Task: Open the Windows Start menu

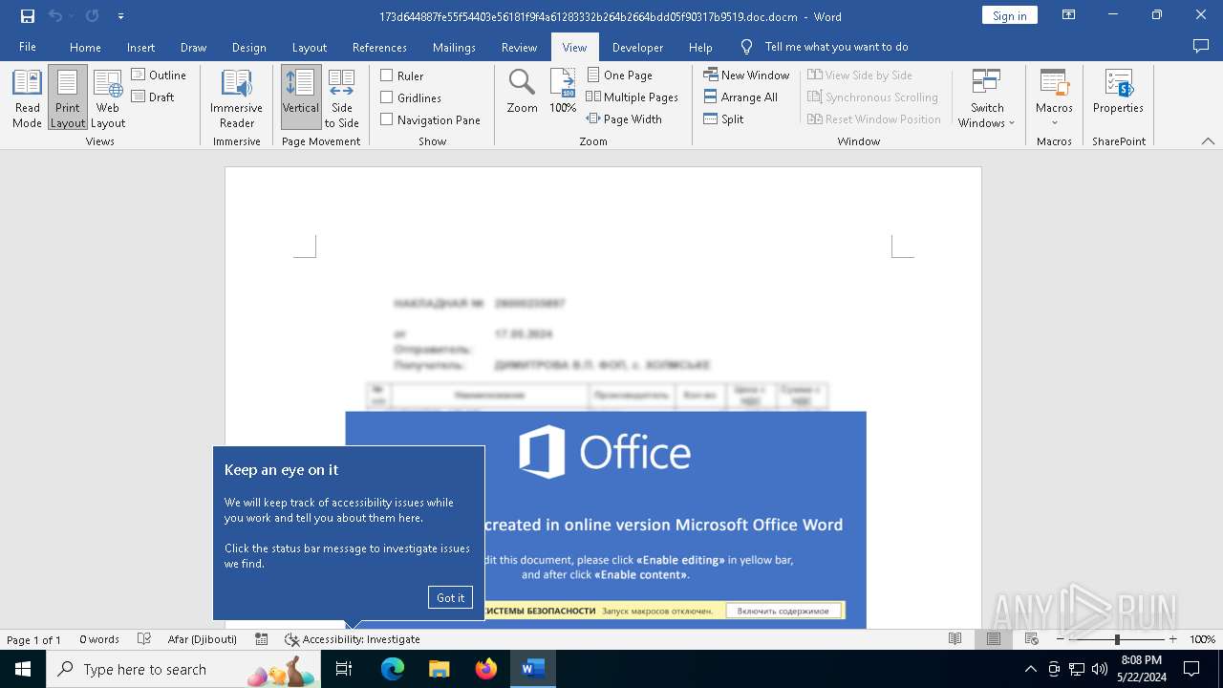Action: coord(23,669)
